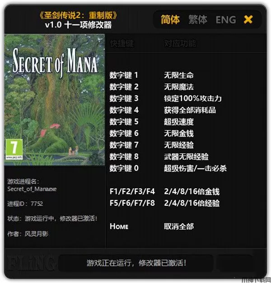Click the Secret of Mana cover art
The width and height of the screenshot is (271, 283).
click(55, 100)
